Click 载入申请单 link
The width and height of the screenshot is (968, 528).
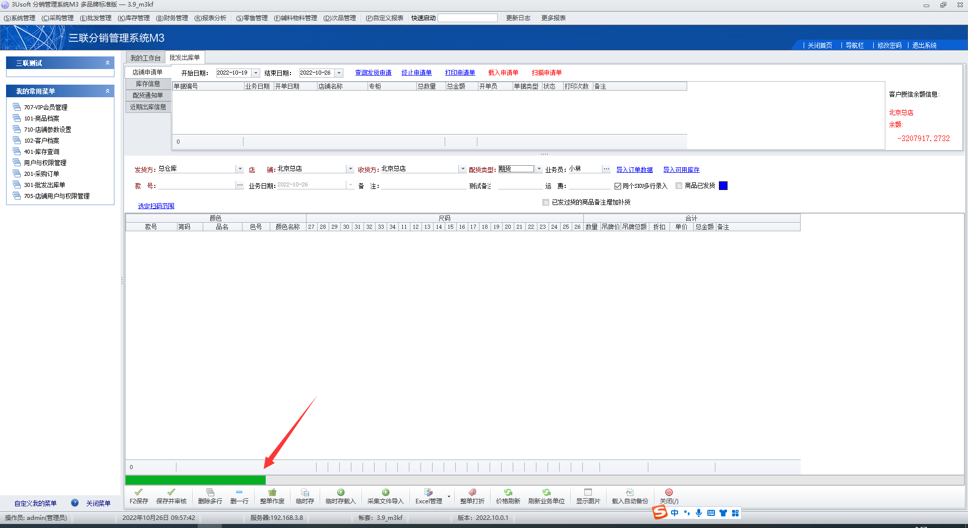pos(503,73)
